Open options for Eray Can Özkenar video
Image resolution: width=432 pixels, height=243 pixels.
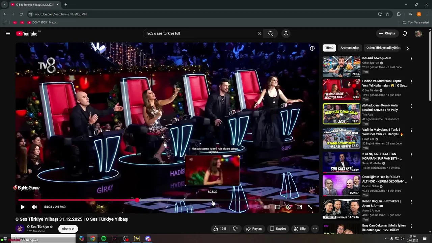411,226
